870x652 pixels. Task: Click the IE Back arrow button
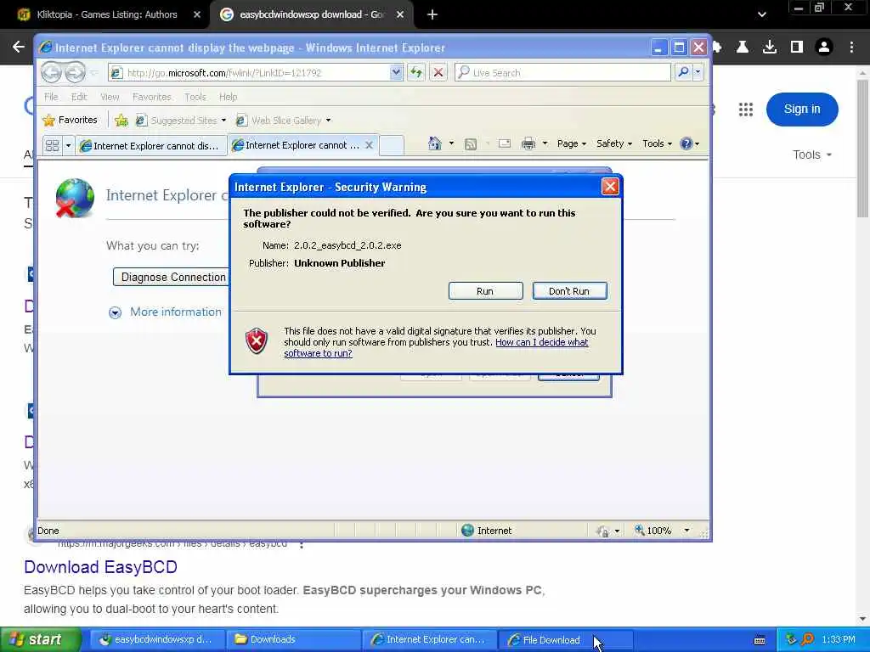[x=51, y=72]
